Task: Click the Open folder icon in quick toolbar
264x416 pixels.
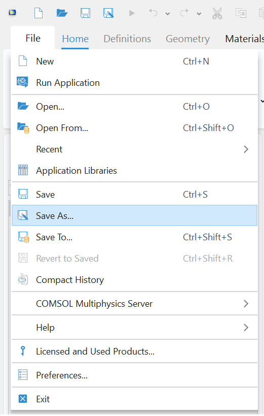Action: (x=62, y=13)
